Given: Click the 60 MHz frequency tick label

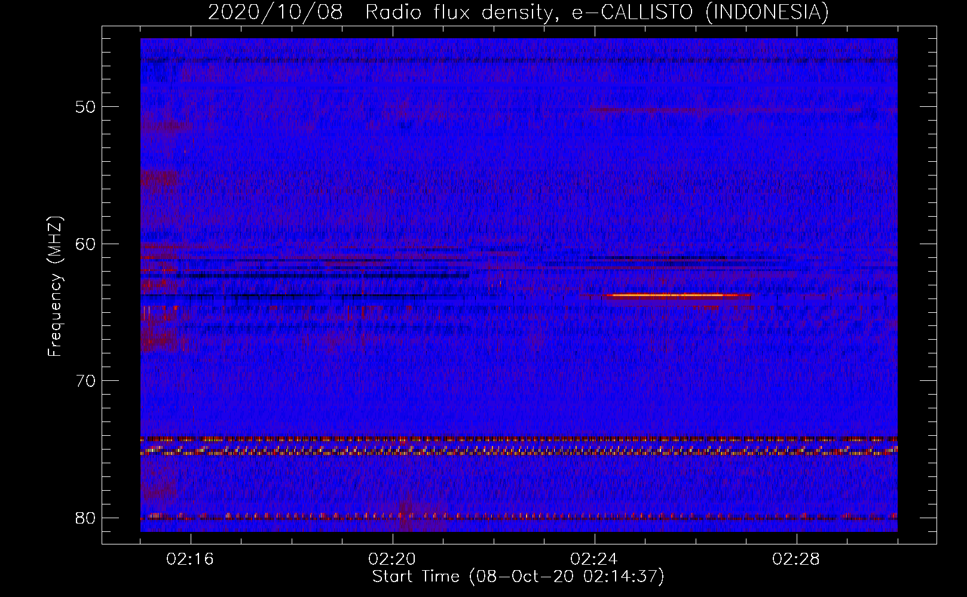Looking at the screenshot, I should tap(86, 244).
